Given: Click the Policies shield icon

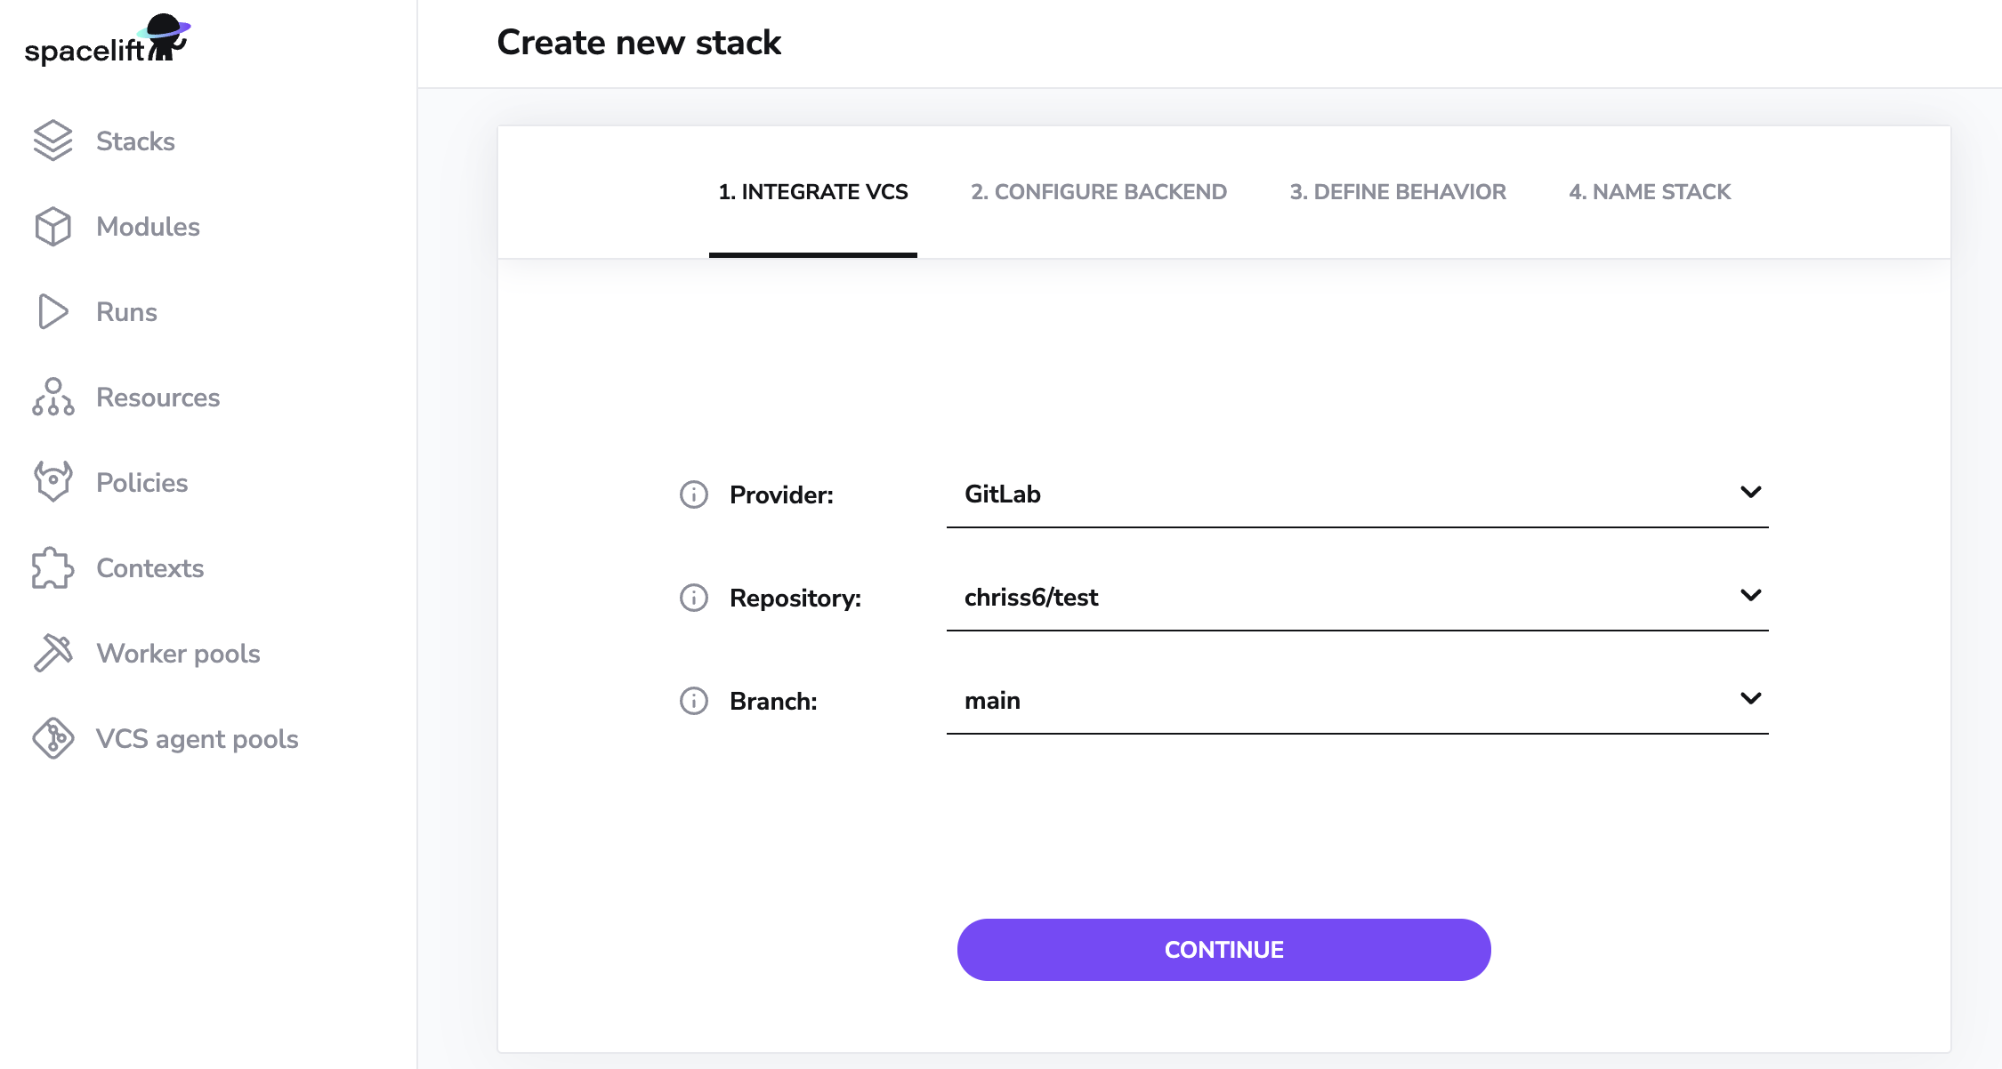Looking at the screenshot, I should tap(52, 482).
